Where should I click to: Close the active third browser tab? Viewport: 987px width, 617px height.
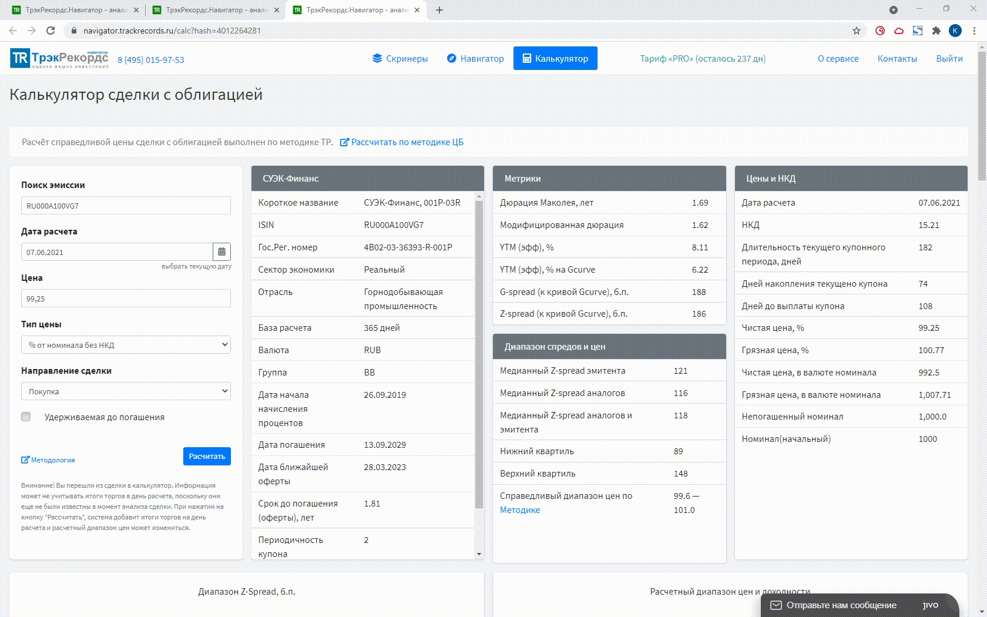(x=417, y=10)
